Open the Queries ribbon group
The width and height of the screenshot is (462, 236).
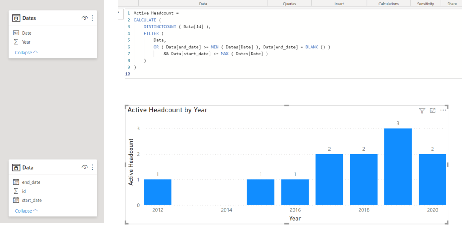click(289, 4)
